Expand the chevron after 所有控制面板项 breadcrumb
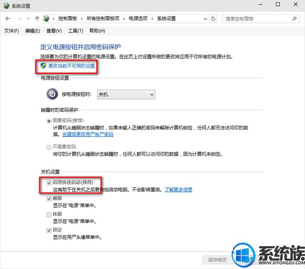 [x=123, y=19]
